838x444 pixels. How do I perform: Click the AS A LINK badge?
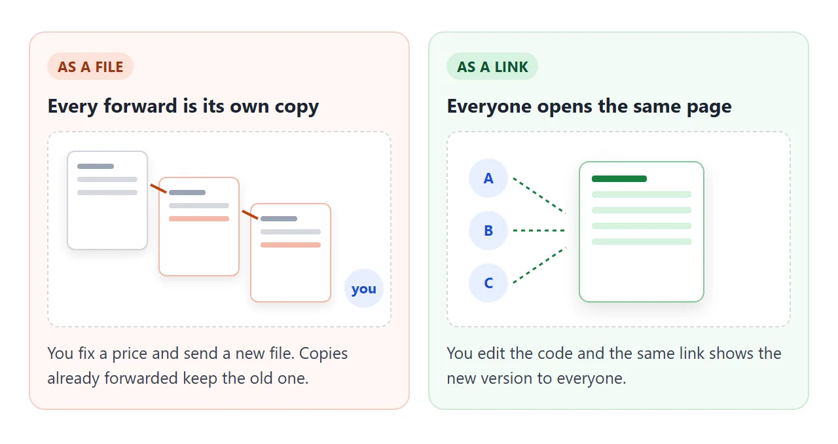click(492, 67)
